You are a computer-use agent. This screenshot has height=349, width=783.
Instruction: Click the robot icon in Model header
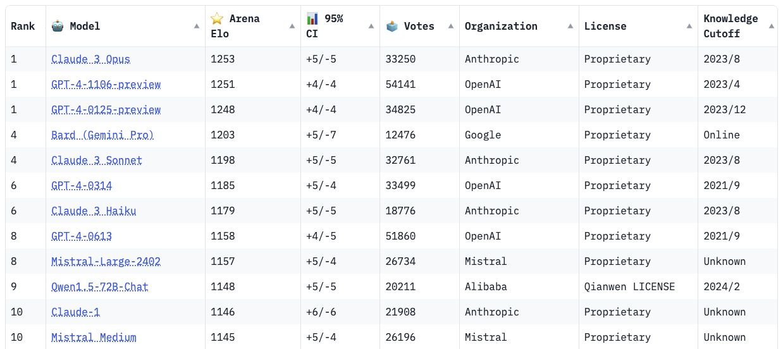coord(58,26)
